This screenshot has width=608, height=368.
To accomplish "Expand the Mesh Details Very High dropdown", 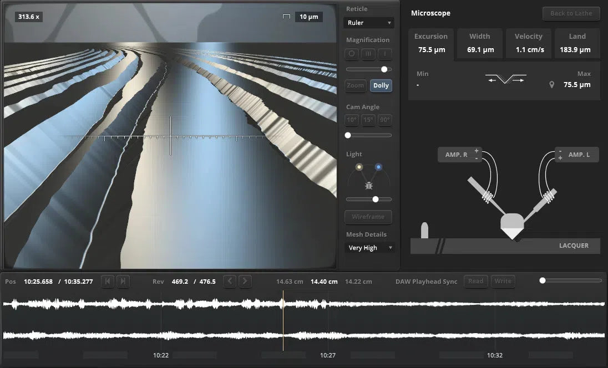I will [x=369, y=248].
